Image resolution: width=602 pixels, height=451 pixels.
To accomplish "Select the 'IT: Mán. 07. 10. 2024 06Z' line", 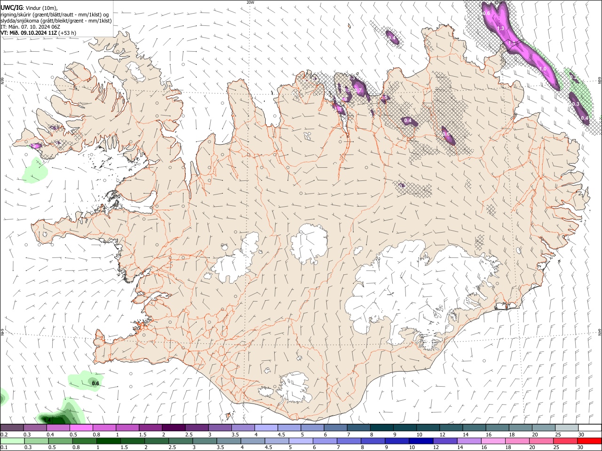I will pyautogui.click(x=30, y=27).
